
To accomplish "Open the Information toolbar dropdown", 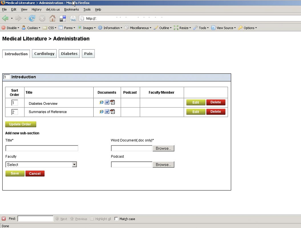I will 110,28.
